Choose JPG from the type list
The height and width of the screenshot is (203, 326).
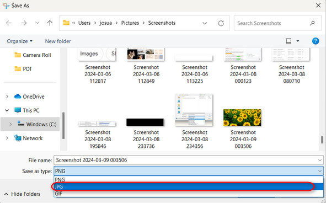coord(188,187)
